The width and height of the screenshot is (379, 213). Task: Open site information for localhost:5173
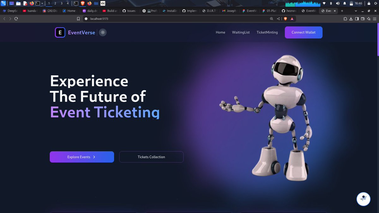pyautogui.click(x=86, y=19)
